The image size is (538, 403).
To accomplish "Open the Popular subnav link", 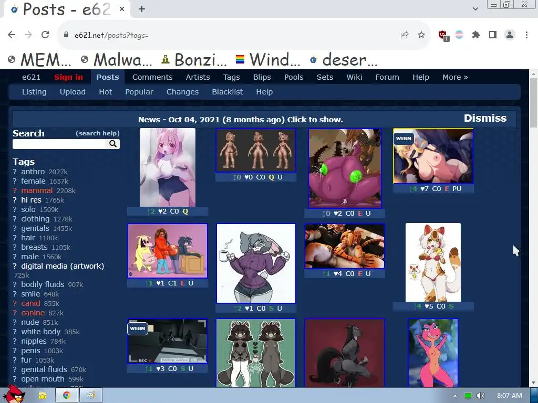I will coord(139,92).
